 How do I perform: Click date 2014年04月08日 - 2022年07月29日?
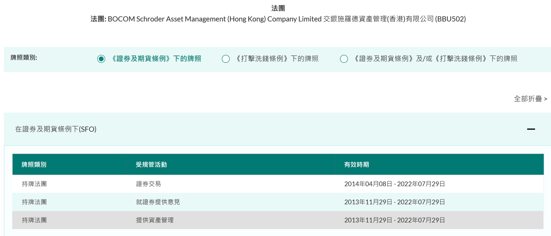pyautogui.click(x=395, y=184)
